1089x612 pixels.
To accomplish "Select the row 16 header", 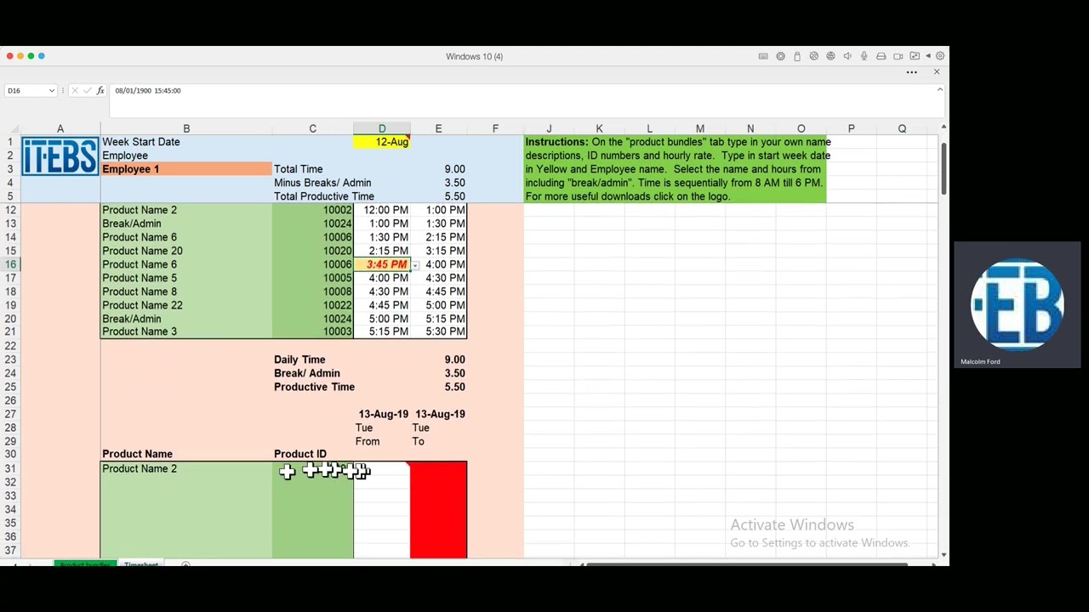I will [x=9, y=264].
